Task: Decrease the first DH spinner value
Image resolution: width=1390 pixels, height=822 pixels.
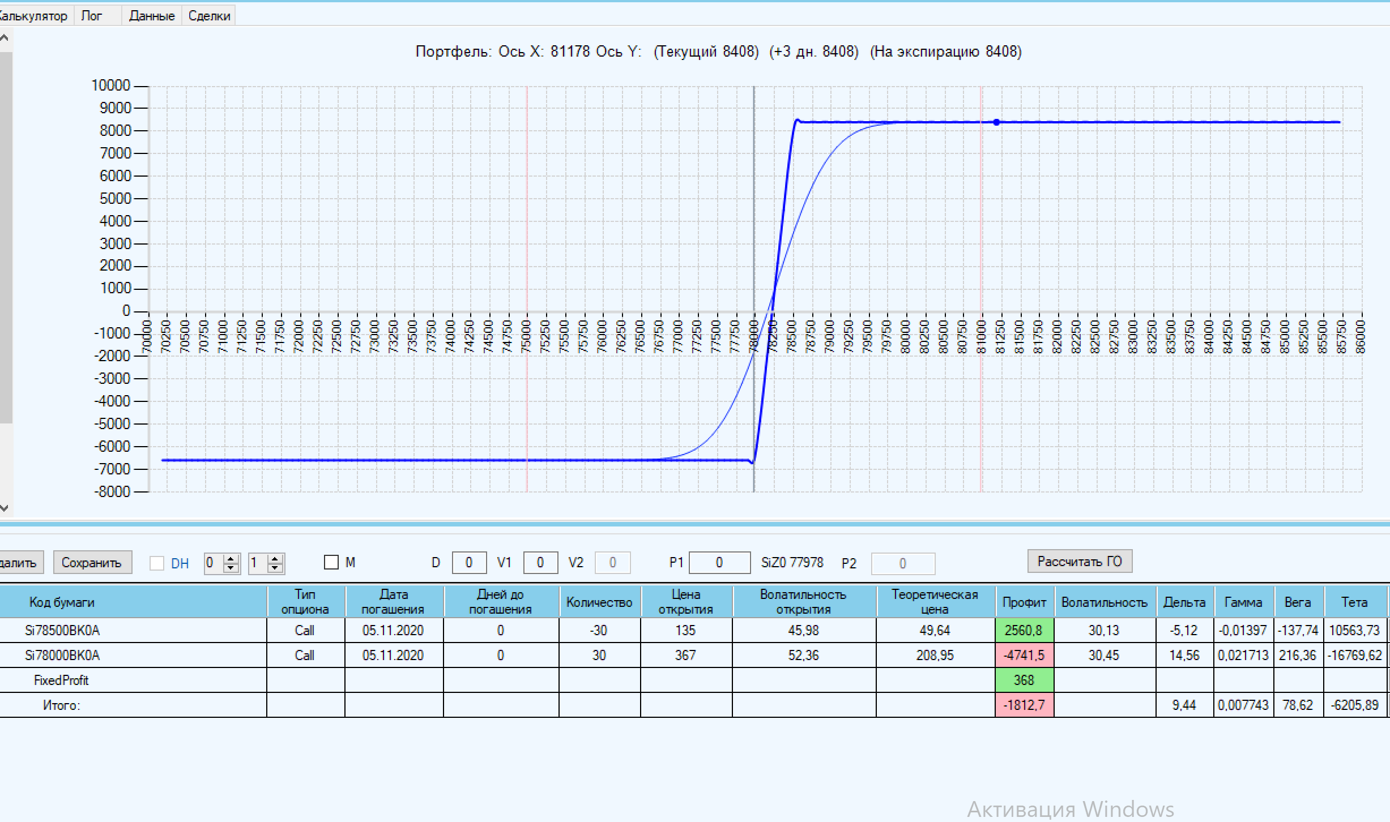Action: point(231,568)
